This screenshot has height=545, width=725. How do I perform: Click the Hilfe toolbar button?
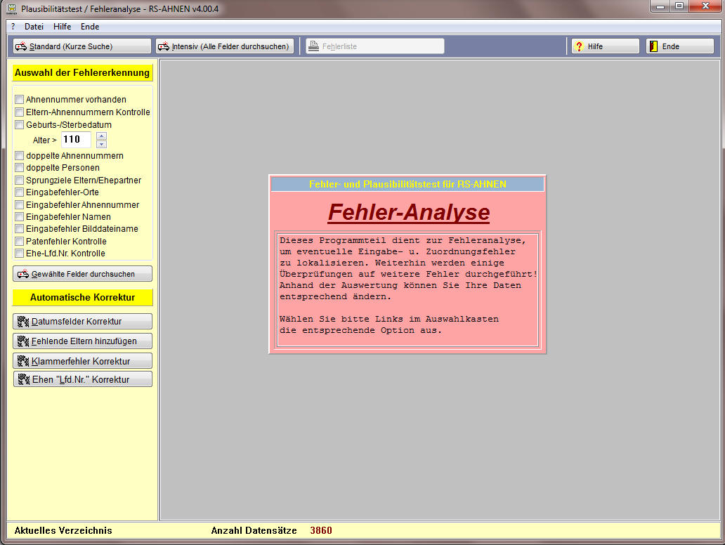coord(606,46)
